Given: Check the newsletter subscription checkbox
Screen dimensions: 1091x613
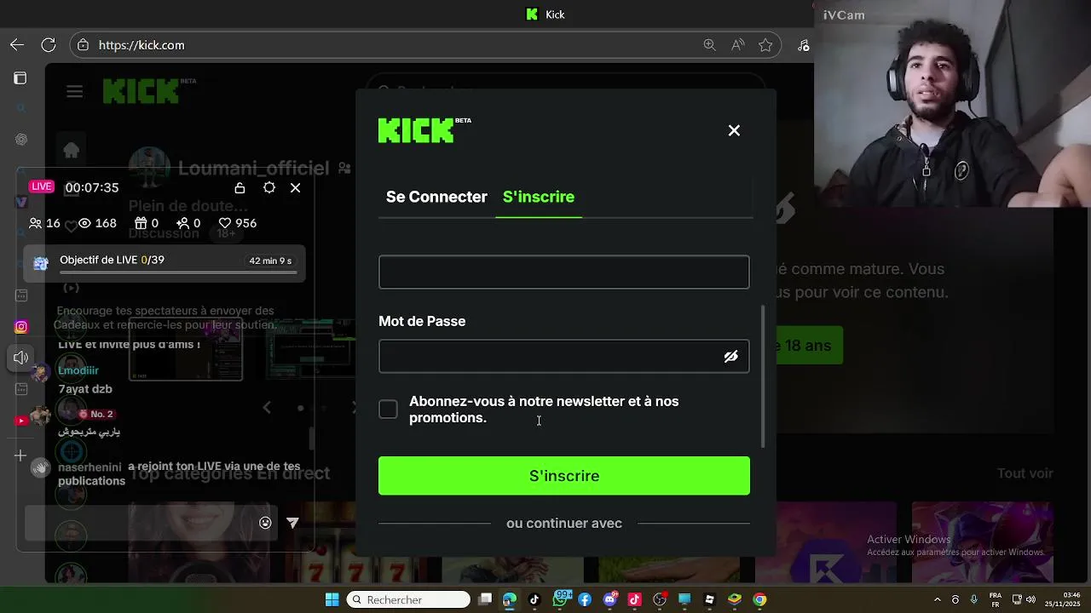Looking at the screenshot, I should coord(388,410).
